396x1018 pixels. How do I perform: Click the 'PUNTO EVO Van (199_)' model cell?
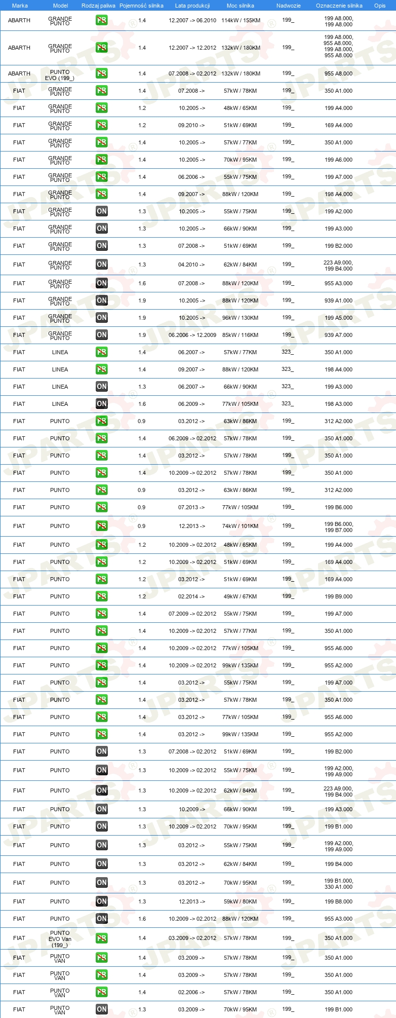tap(60, 938)
